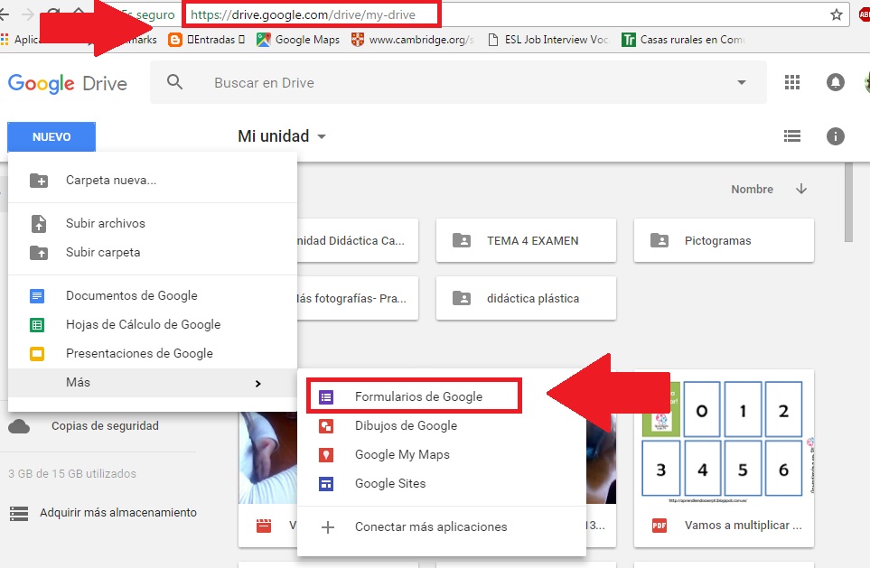The image size is (870, 568).
Task: Select Presentaciones de Google
Action: pos(153,353)
